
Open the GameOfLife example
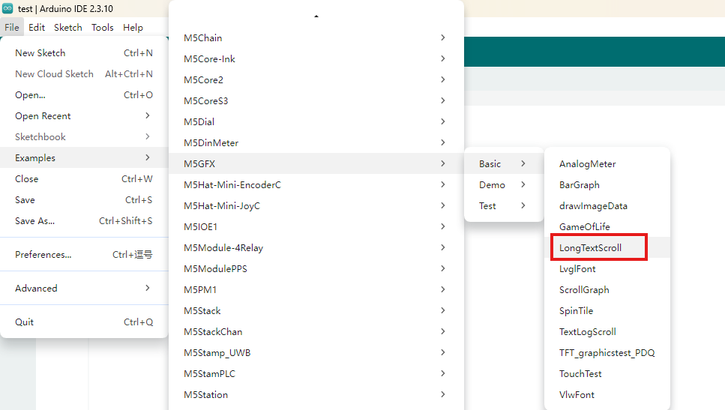pos(607,227)
